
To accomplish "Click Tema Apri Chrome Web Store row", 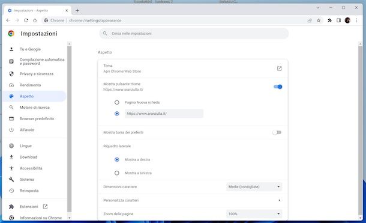I will tap(193, 69).
